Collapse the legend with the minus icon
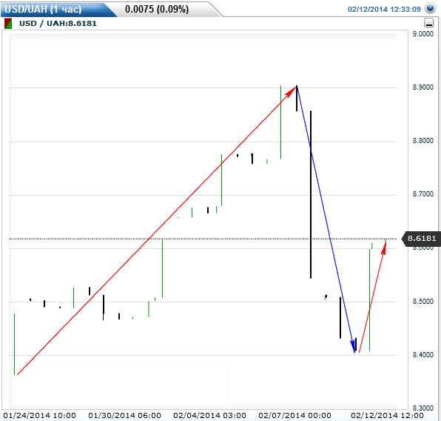 (429, 23)
